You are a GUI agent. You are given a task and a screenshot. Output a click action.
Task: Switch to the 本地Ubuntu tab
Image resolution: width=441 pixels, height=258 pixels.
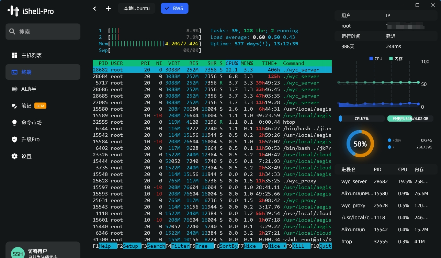(x=137, y=8)
